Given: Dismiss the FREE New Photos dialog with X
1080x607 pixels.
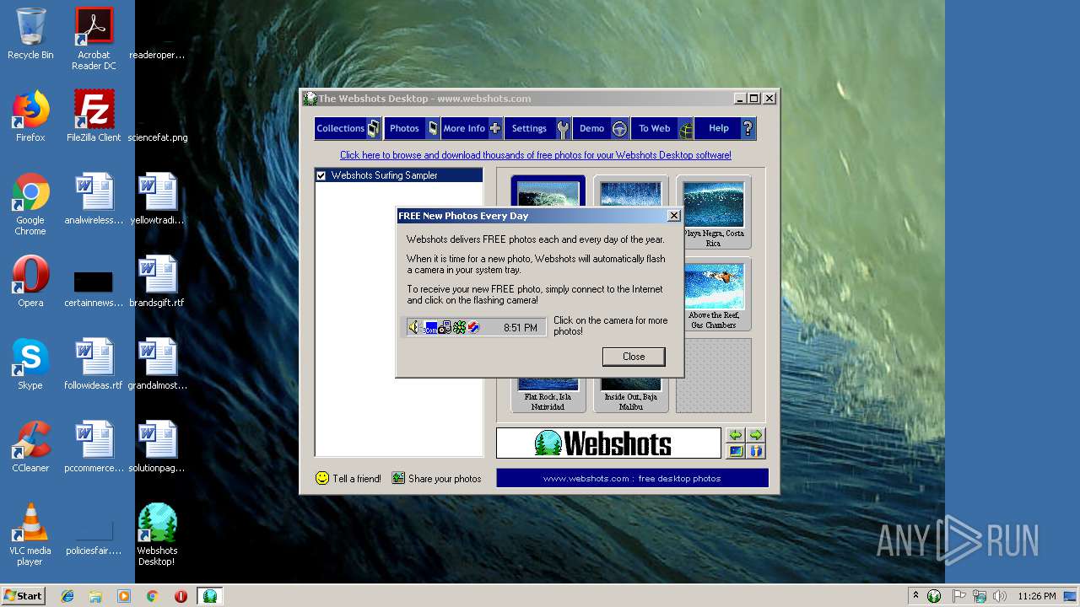Looking at the screenshot, I should click(673, 216).
